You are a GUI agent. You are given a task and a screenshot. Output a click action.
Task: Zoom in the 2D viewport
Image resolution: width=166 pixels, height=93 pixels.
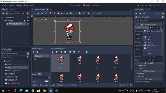[x=46, y=19]
